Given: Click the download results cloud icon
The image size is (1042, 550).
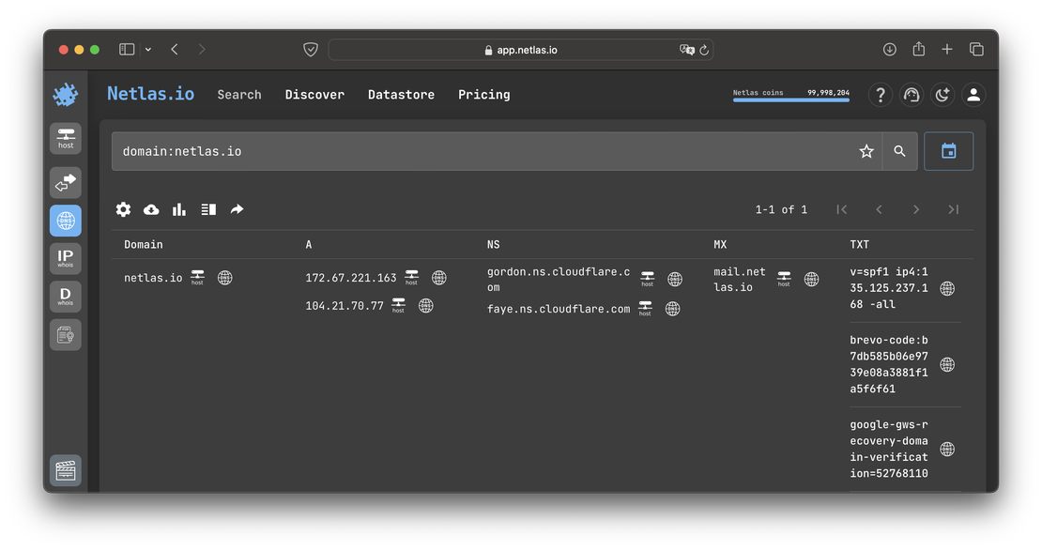Looking at the screenshot, I should coord(151,209).
